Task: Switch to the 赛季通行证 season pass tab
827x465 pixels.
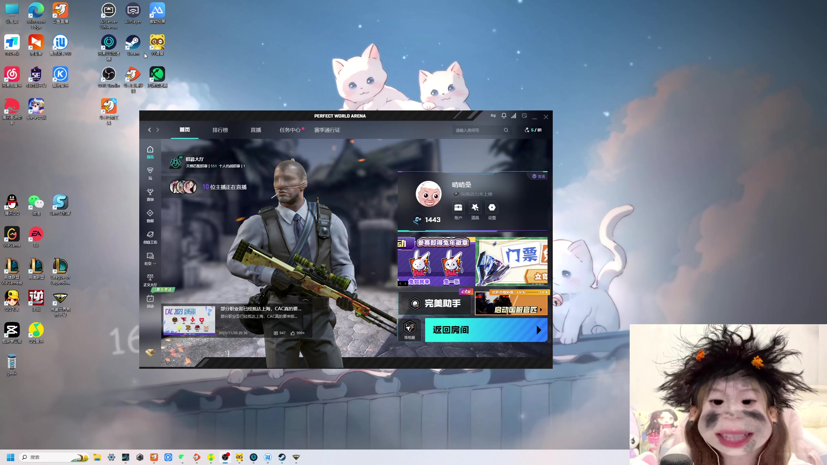Action: (327, 130)
